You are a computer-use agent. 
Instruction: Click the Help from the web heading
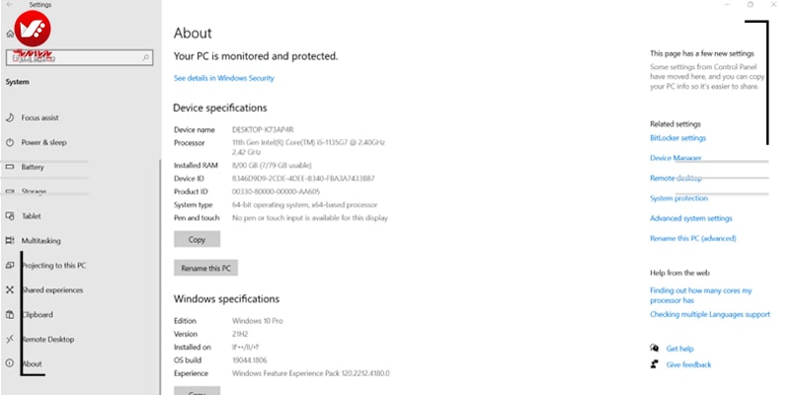pos(679,273)
